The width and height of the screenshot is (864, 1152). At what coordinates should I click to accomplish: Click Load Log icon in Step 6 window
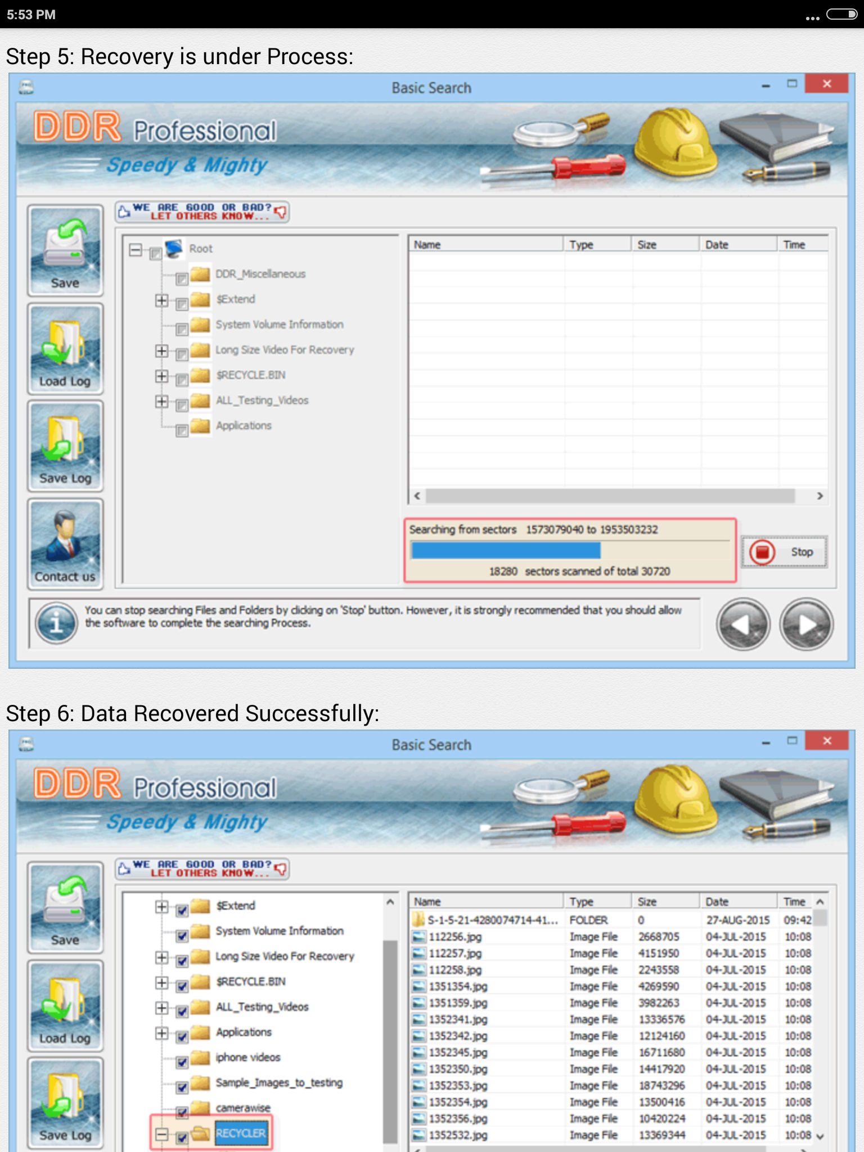pyautogui.click(x=65, y=1006)
